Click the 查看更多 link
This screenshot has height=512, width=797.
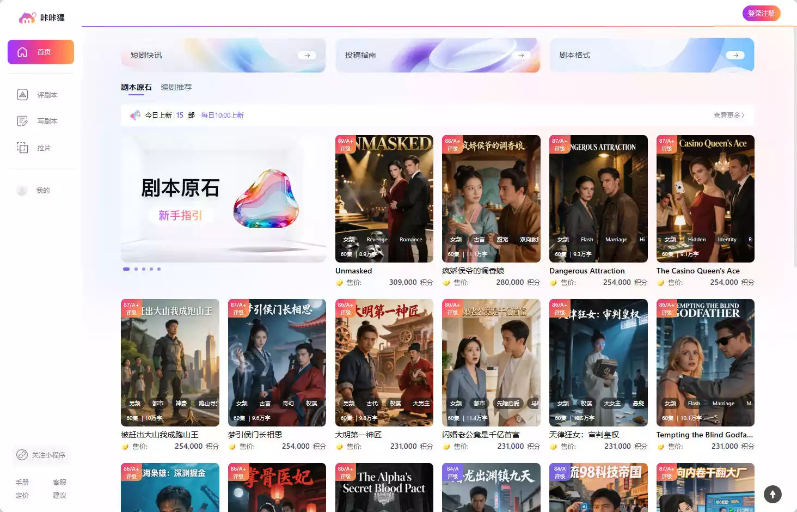(x=729, y=115)
